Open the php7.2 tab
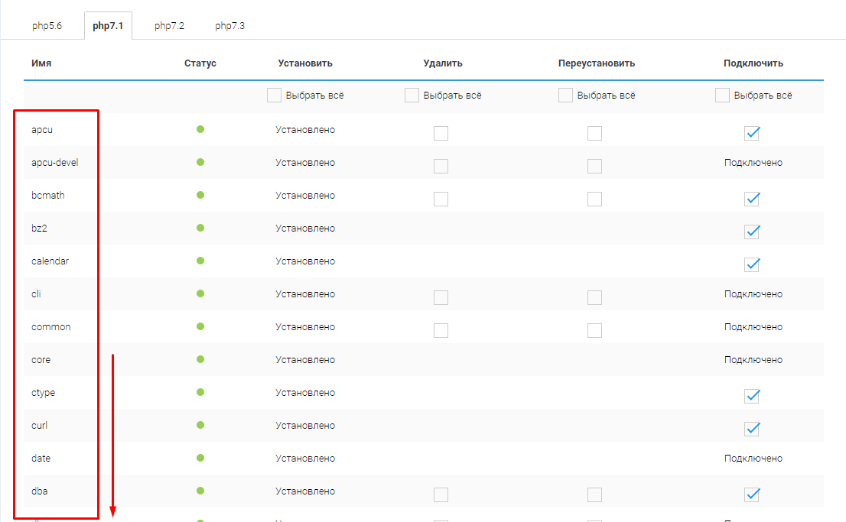Viewport: 846px width, 522px height. coord(169,26)
